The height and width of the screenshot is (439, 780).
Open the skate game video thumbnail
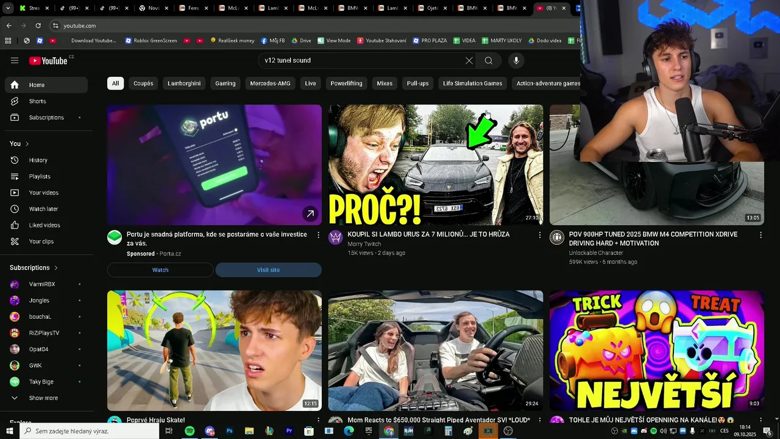pos(214,351)
